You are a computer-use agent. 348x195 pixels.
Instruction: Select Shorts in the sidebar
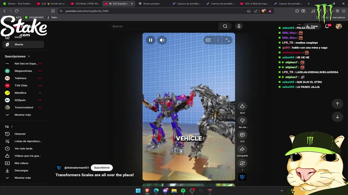pos(23,44)
